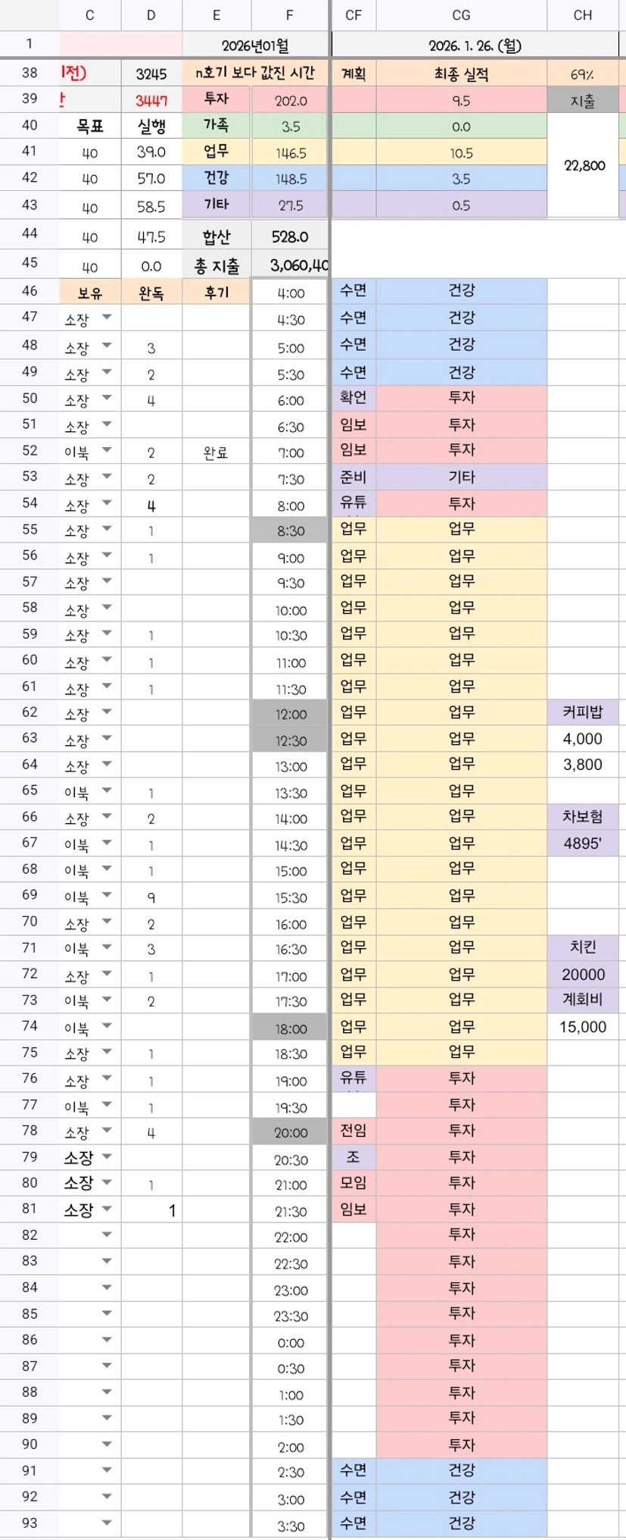Select the 528.0 sum cell
The width and height of the screenshot is (626, 1540).
coord(290,236)
